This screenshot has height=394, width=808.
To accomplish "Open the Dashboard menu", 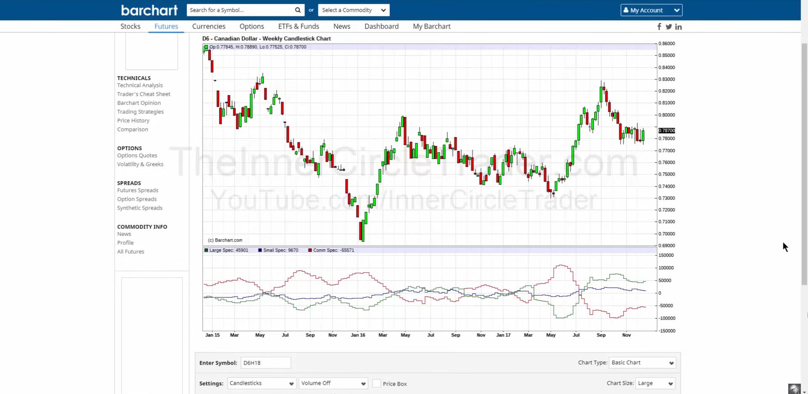I will click(x=381, y=26).
